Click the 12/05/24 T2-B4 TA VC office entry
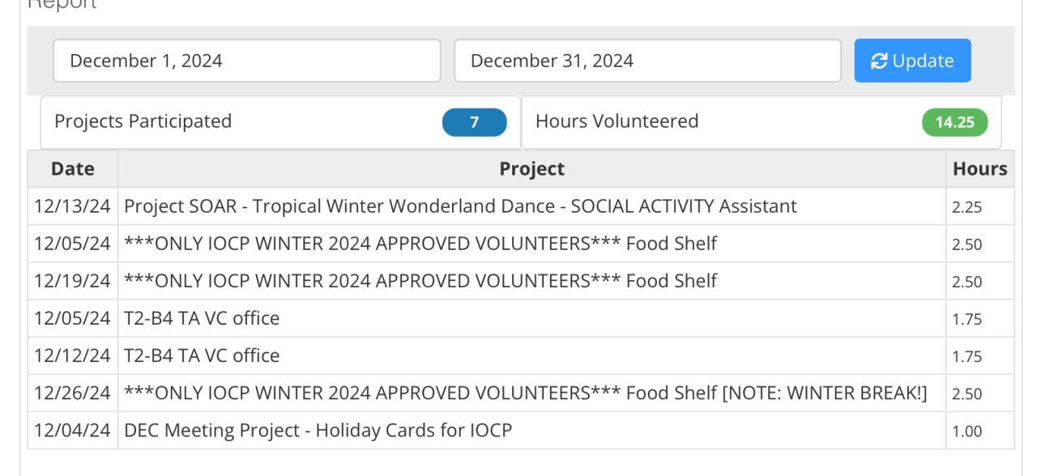 pos(201,318)
